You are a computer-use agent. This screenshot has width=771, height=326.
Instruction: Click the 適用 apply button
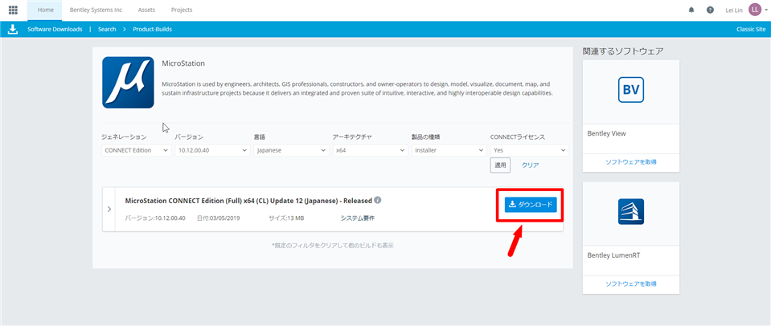500,165
